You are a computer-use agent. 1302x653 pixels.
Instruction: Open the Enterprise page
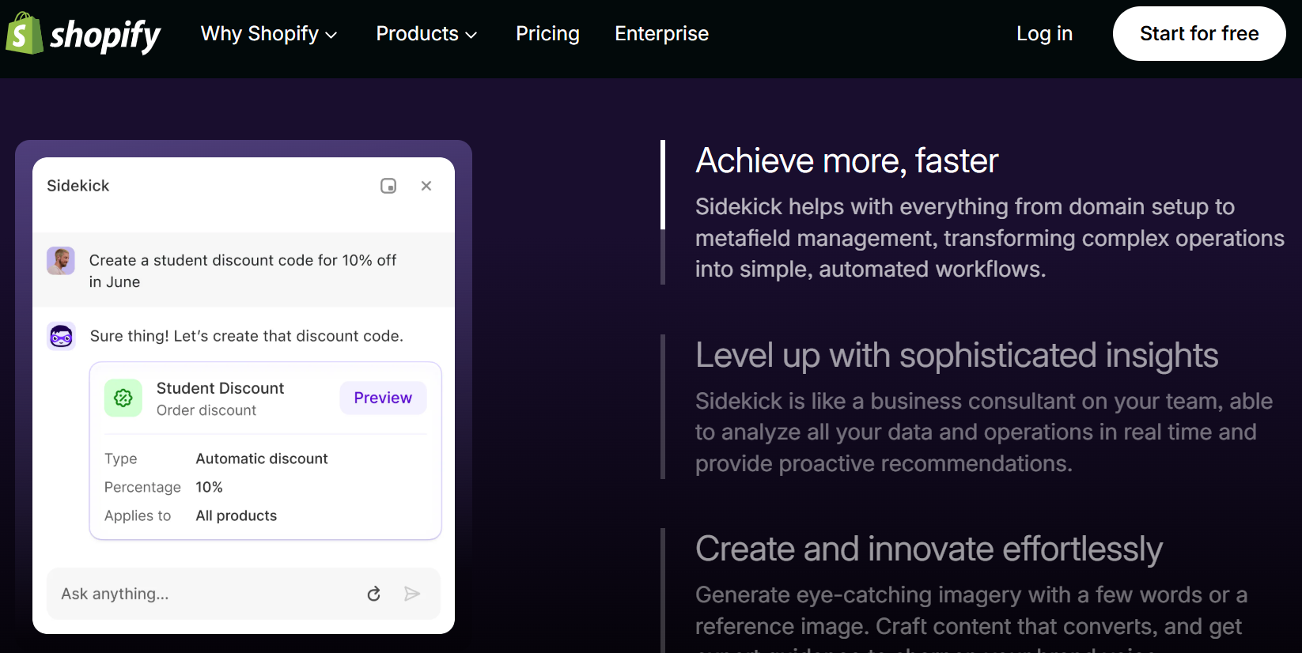pos(661,33)
